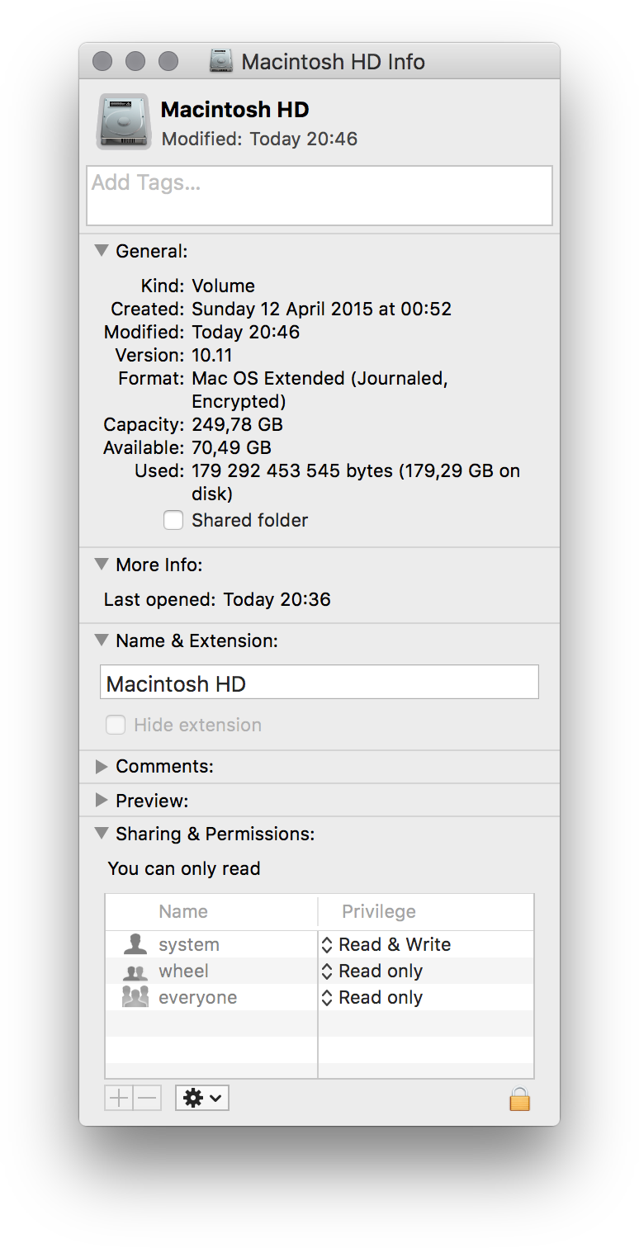Select the wheel row name
The height and width of the screenshot is (1248, 639).
[x=183, y=971]
